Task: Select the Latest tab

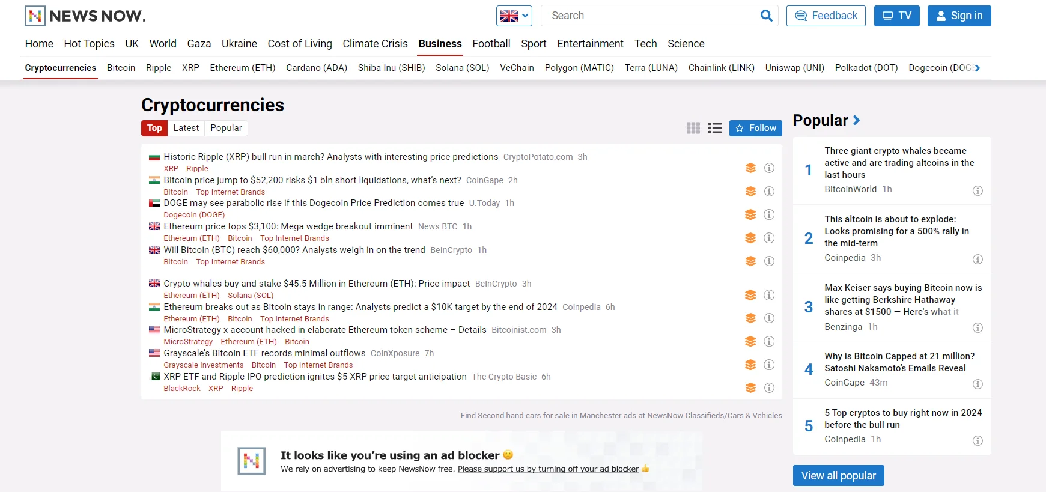Action: point(186,128)
